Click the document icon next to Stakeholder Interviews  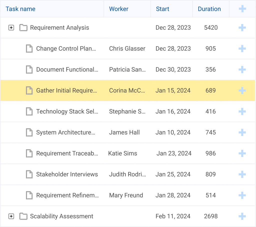pyautogui.click(x=29, y=174)
